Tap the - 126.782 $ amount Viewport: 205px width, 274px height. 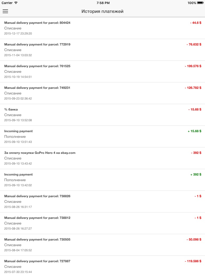[193, 88]
